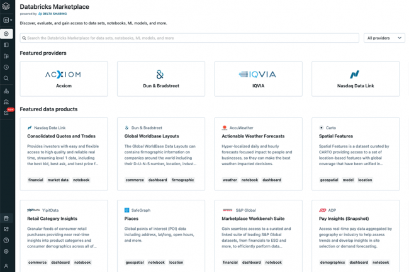Click the Search magnifier icon in sidebar

pyautogui.click(x=6, y=79)
